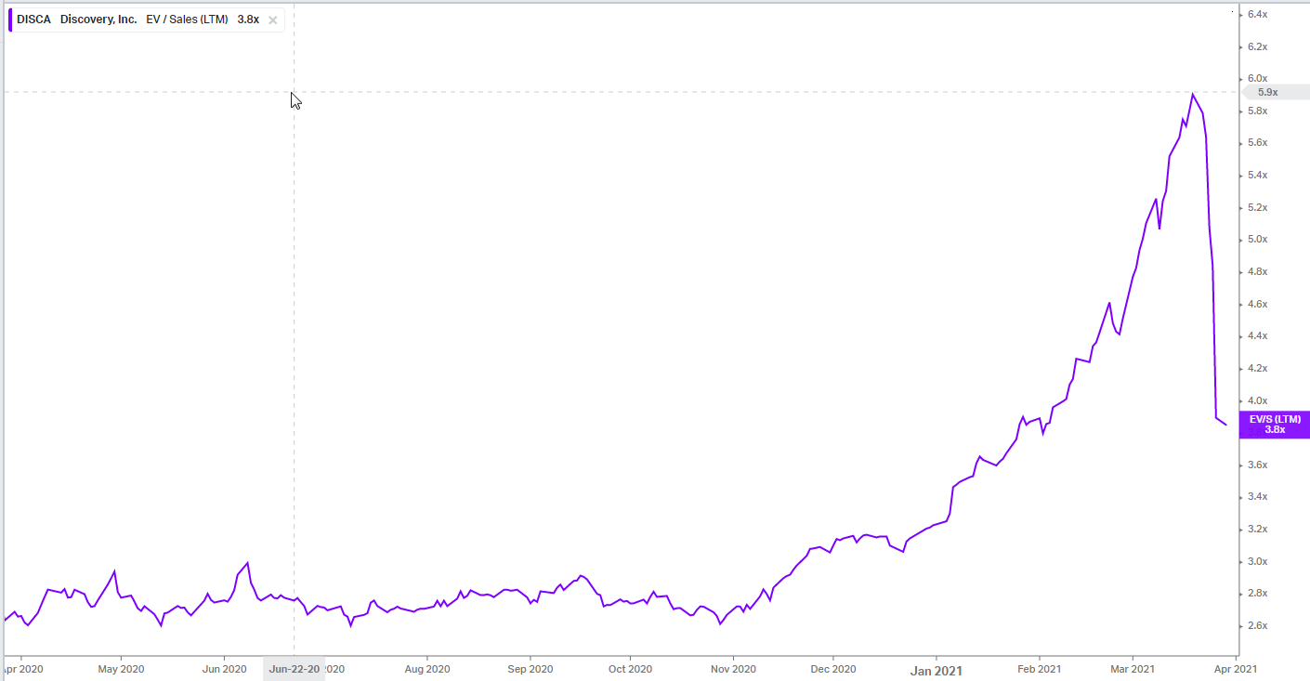Click the Aug 2020 axis label
This screenshot has width=1310, height=681.
pos(426,669)
